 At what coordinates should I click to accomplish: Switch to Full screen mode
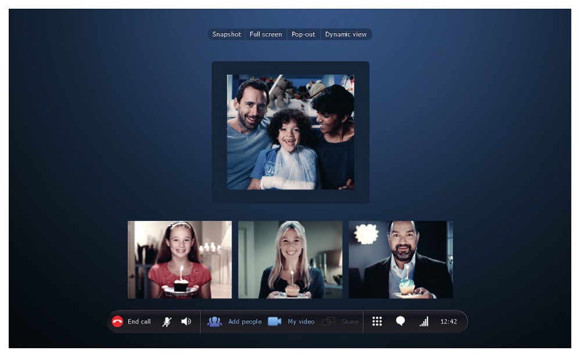[x=266, y=34]
